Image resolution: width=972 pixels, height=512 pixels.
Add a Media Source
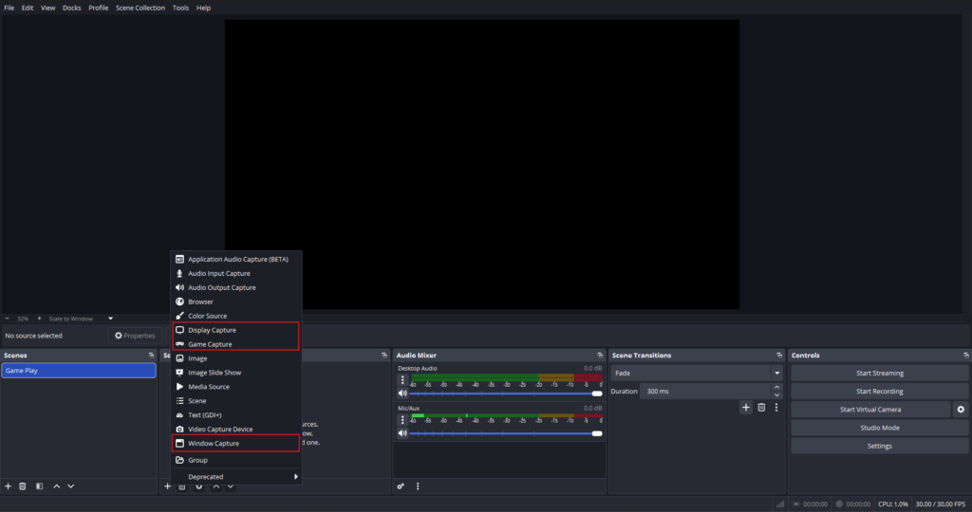coord(236,387)
